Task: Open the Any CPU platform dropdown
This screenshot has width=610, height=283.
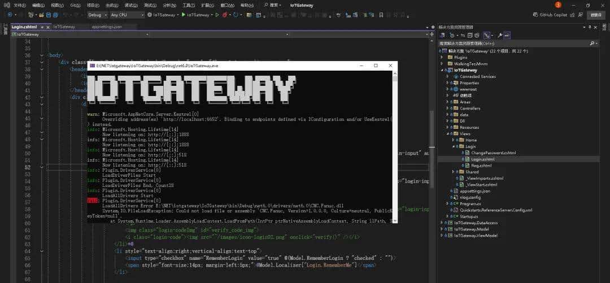Action: tap(127, 15)
